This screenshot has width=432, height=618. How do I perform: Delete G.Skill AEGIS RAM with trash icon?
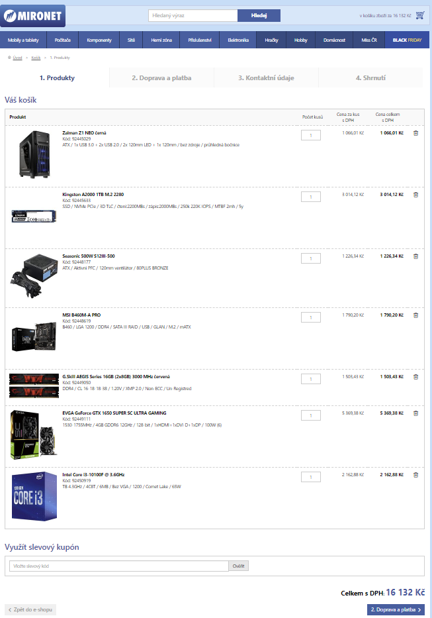coord(415,377)
